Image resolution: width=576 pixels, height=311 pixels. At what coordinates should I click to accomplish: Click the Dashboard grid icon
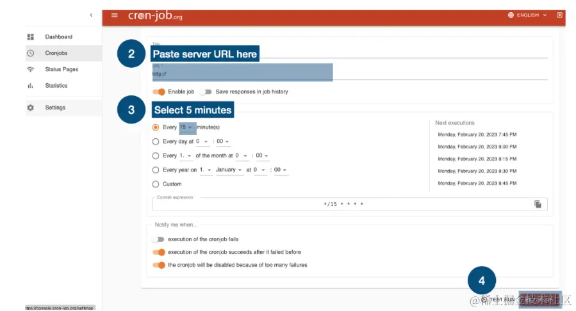click(x=31, y=36)
